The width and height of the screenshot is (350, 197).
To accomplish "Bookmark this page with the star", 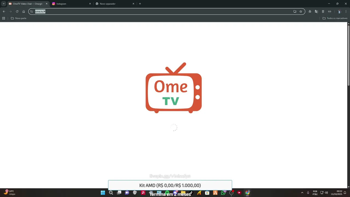I will (301, 11).
